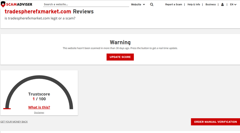This screenshot has height=133, width=240.
Task: Open the Business menu item
Action: click(211, 5)
